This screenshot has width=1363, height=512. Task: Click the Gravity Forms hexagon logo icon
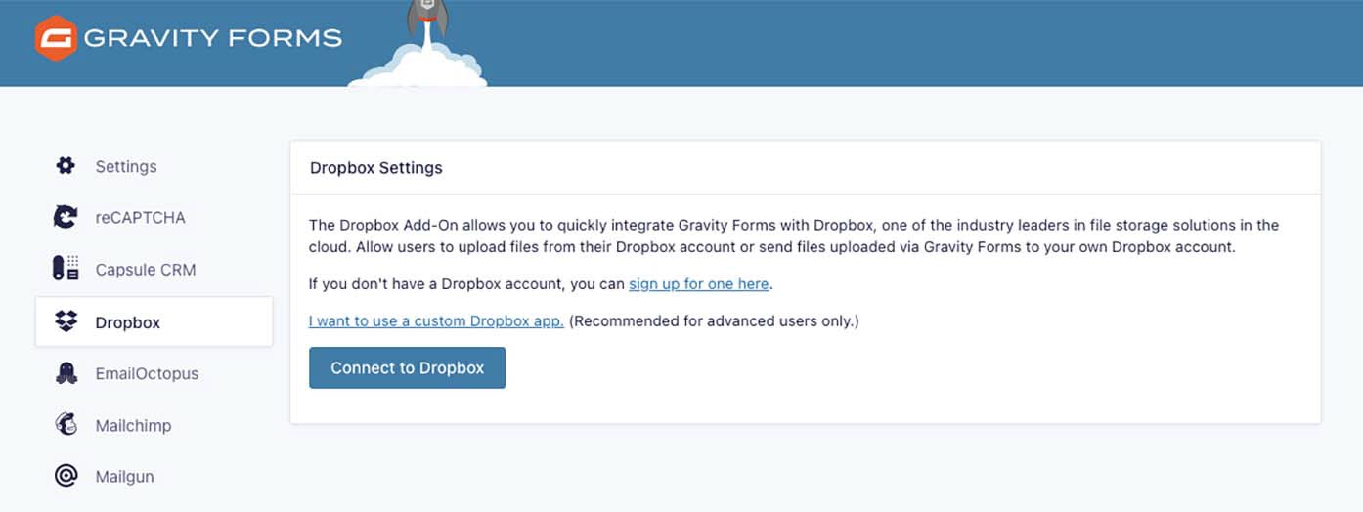[56, 39]
